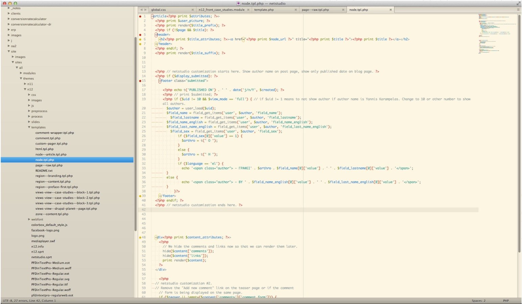522x304 pixels.
Task: Open html.tpl.php from the sidebar
Action: (44, 149)
